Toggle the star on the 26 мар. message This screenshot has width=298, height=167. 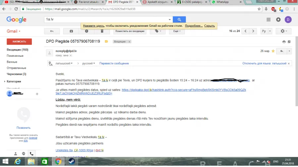[x=273, y=51]
